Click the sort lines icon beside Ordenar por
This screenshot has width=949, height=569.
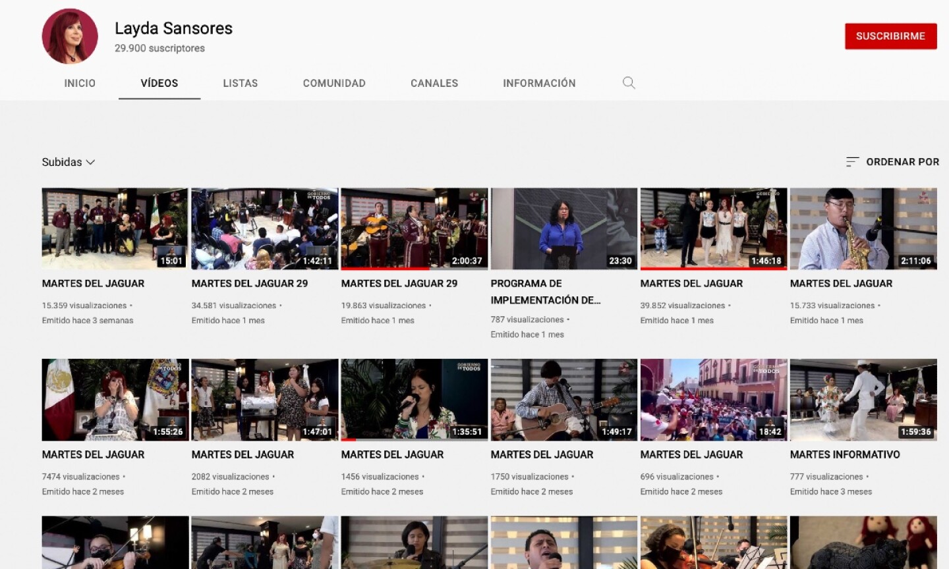click(852, 162)
